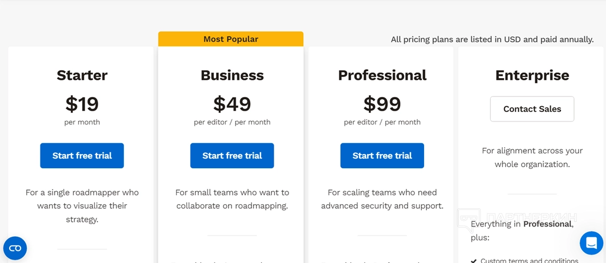Click the $19 price

pos(82,104)
